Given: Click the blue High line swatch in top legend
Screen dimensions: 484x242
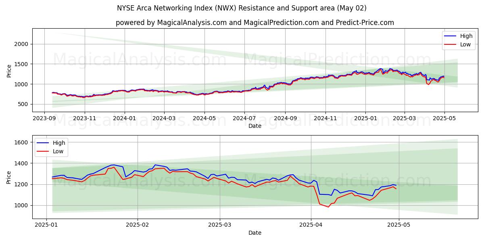Looking at the screenshot, I should click(x=451, y=36).
